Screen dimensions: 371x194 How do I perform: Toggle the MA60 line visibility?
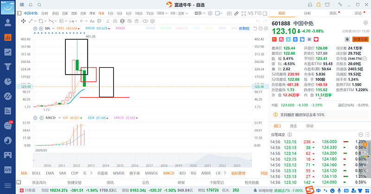pyautogui.click(x=150, y=28)
